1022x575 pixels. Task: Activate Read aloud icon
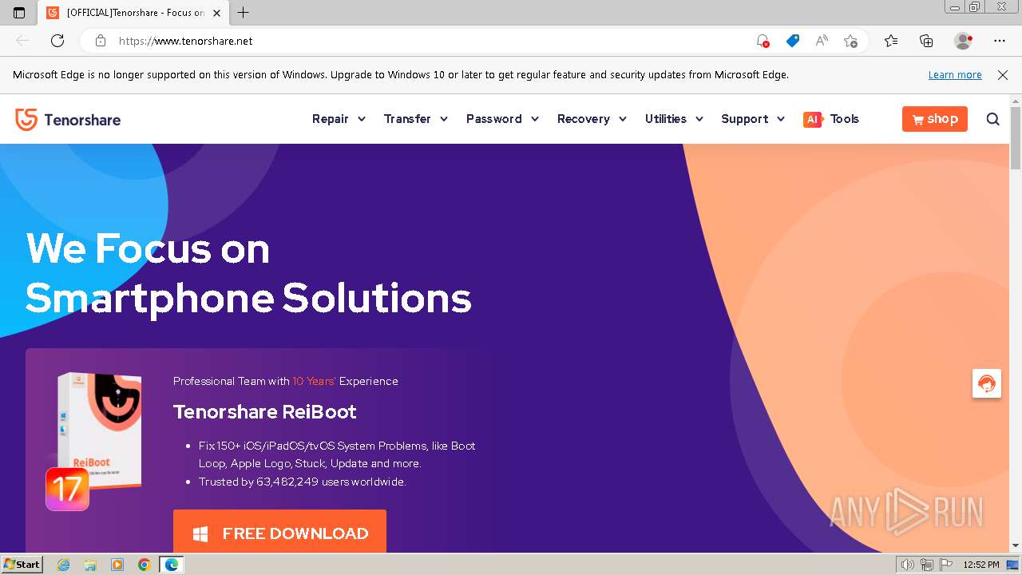pyautogui.click(x=821, y=41)
